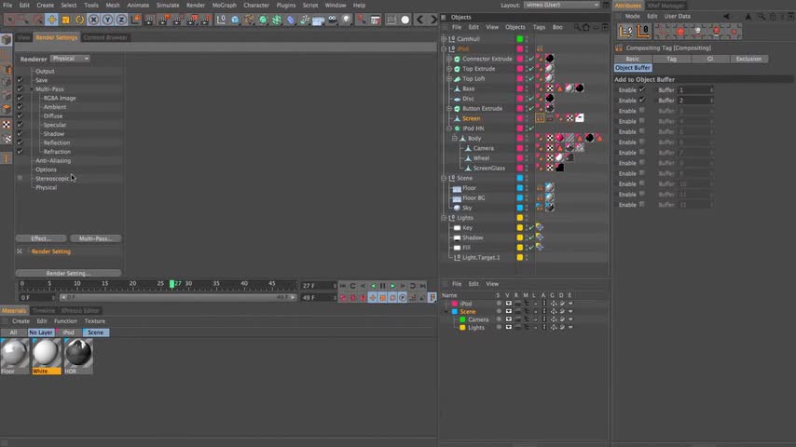The height and width of the screenshot is (447, 796).
Task: Add a light object from toolbar
Action: point(346,20)
